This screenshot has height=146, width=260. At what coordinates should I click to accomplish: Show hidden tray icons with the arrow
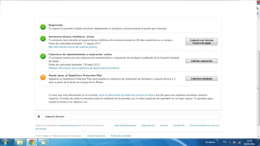[x=230, y=142]
